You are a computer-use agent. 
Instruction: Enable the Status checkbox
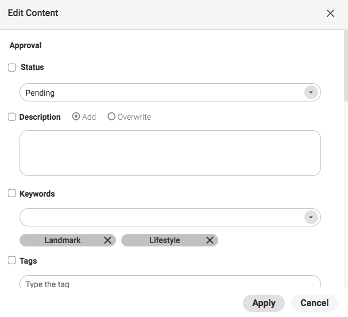12,68
